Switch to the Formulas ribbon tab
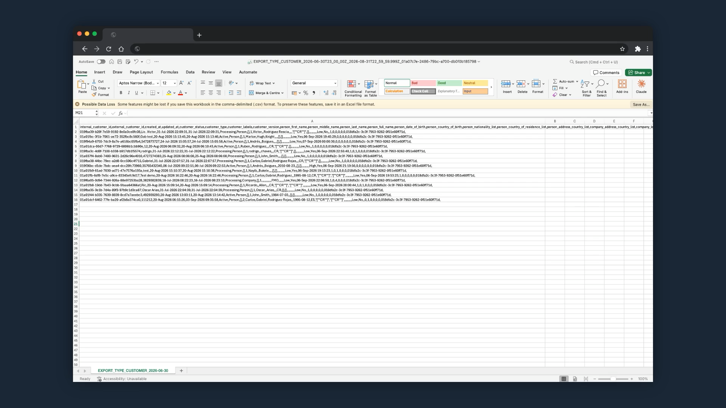This screenshot has height=408, width=726. click(169, 72)
